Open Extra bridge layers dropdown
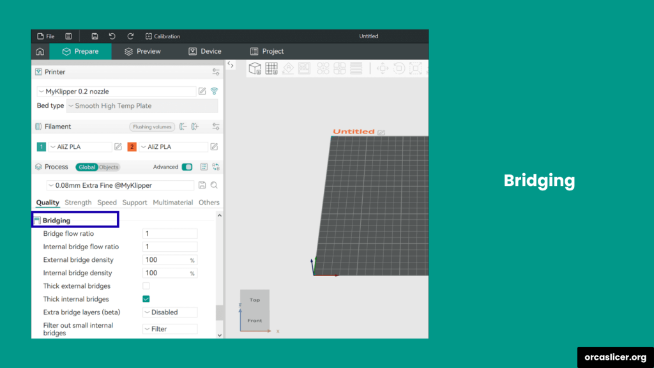 coord(170,312)
